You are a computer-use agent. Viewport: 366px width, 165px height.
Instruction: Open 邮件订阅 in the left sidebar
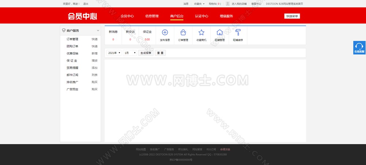tap(72, 75)
